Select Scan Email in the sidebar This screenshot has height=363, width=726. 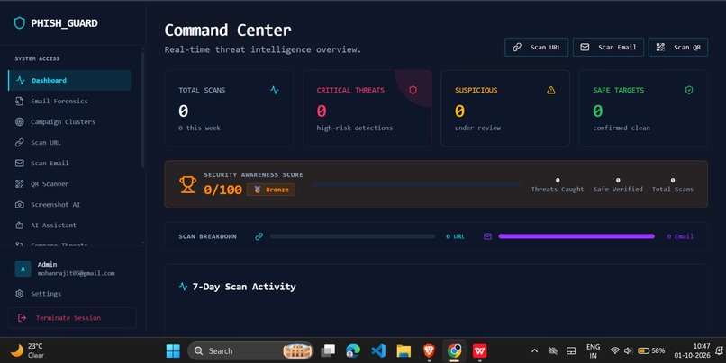click(x=69, y=163)
